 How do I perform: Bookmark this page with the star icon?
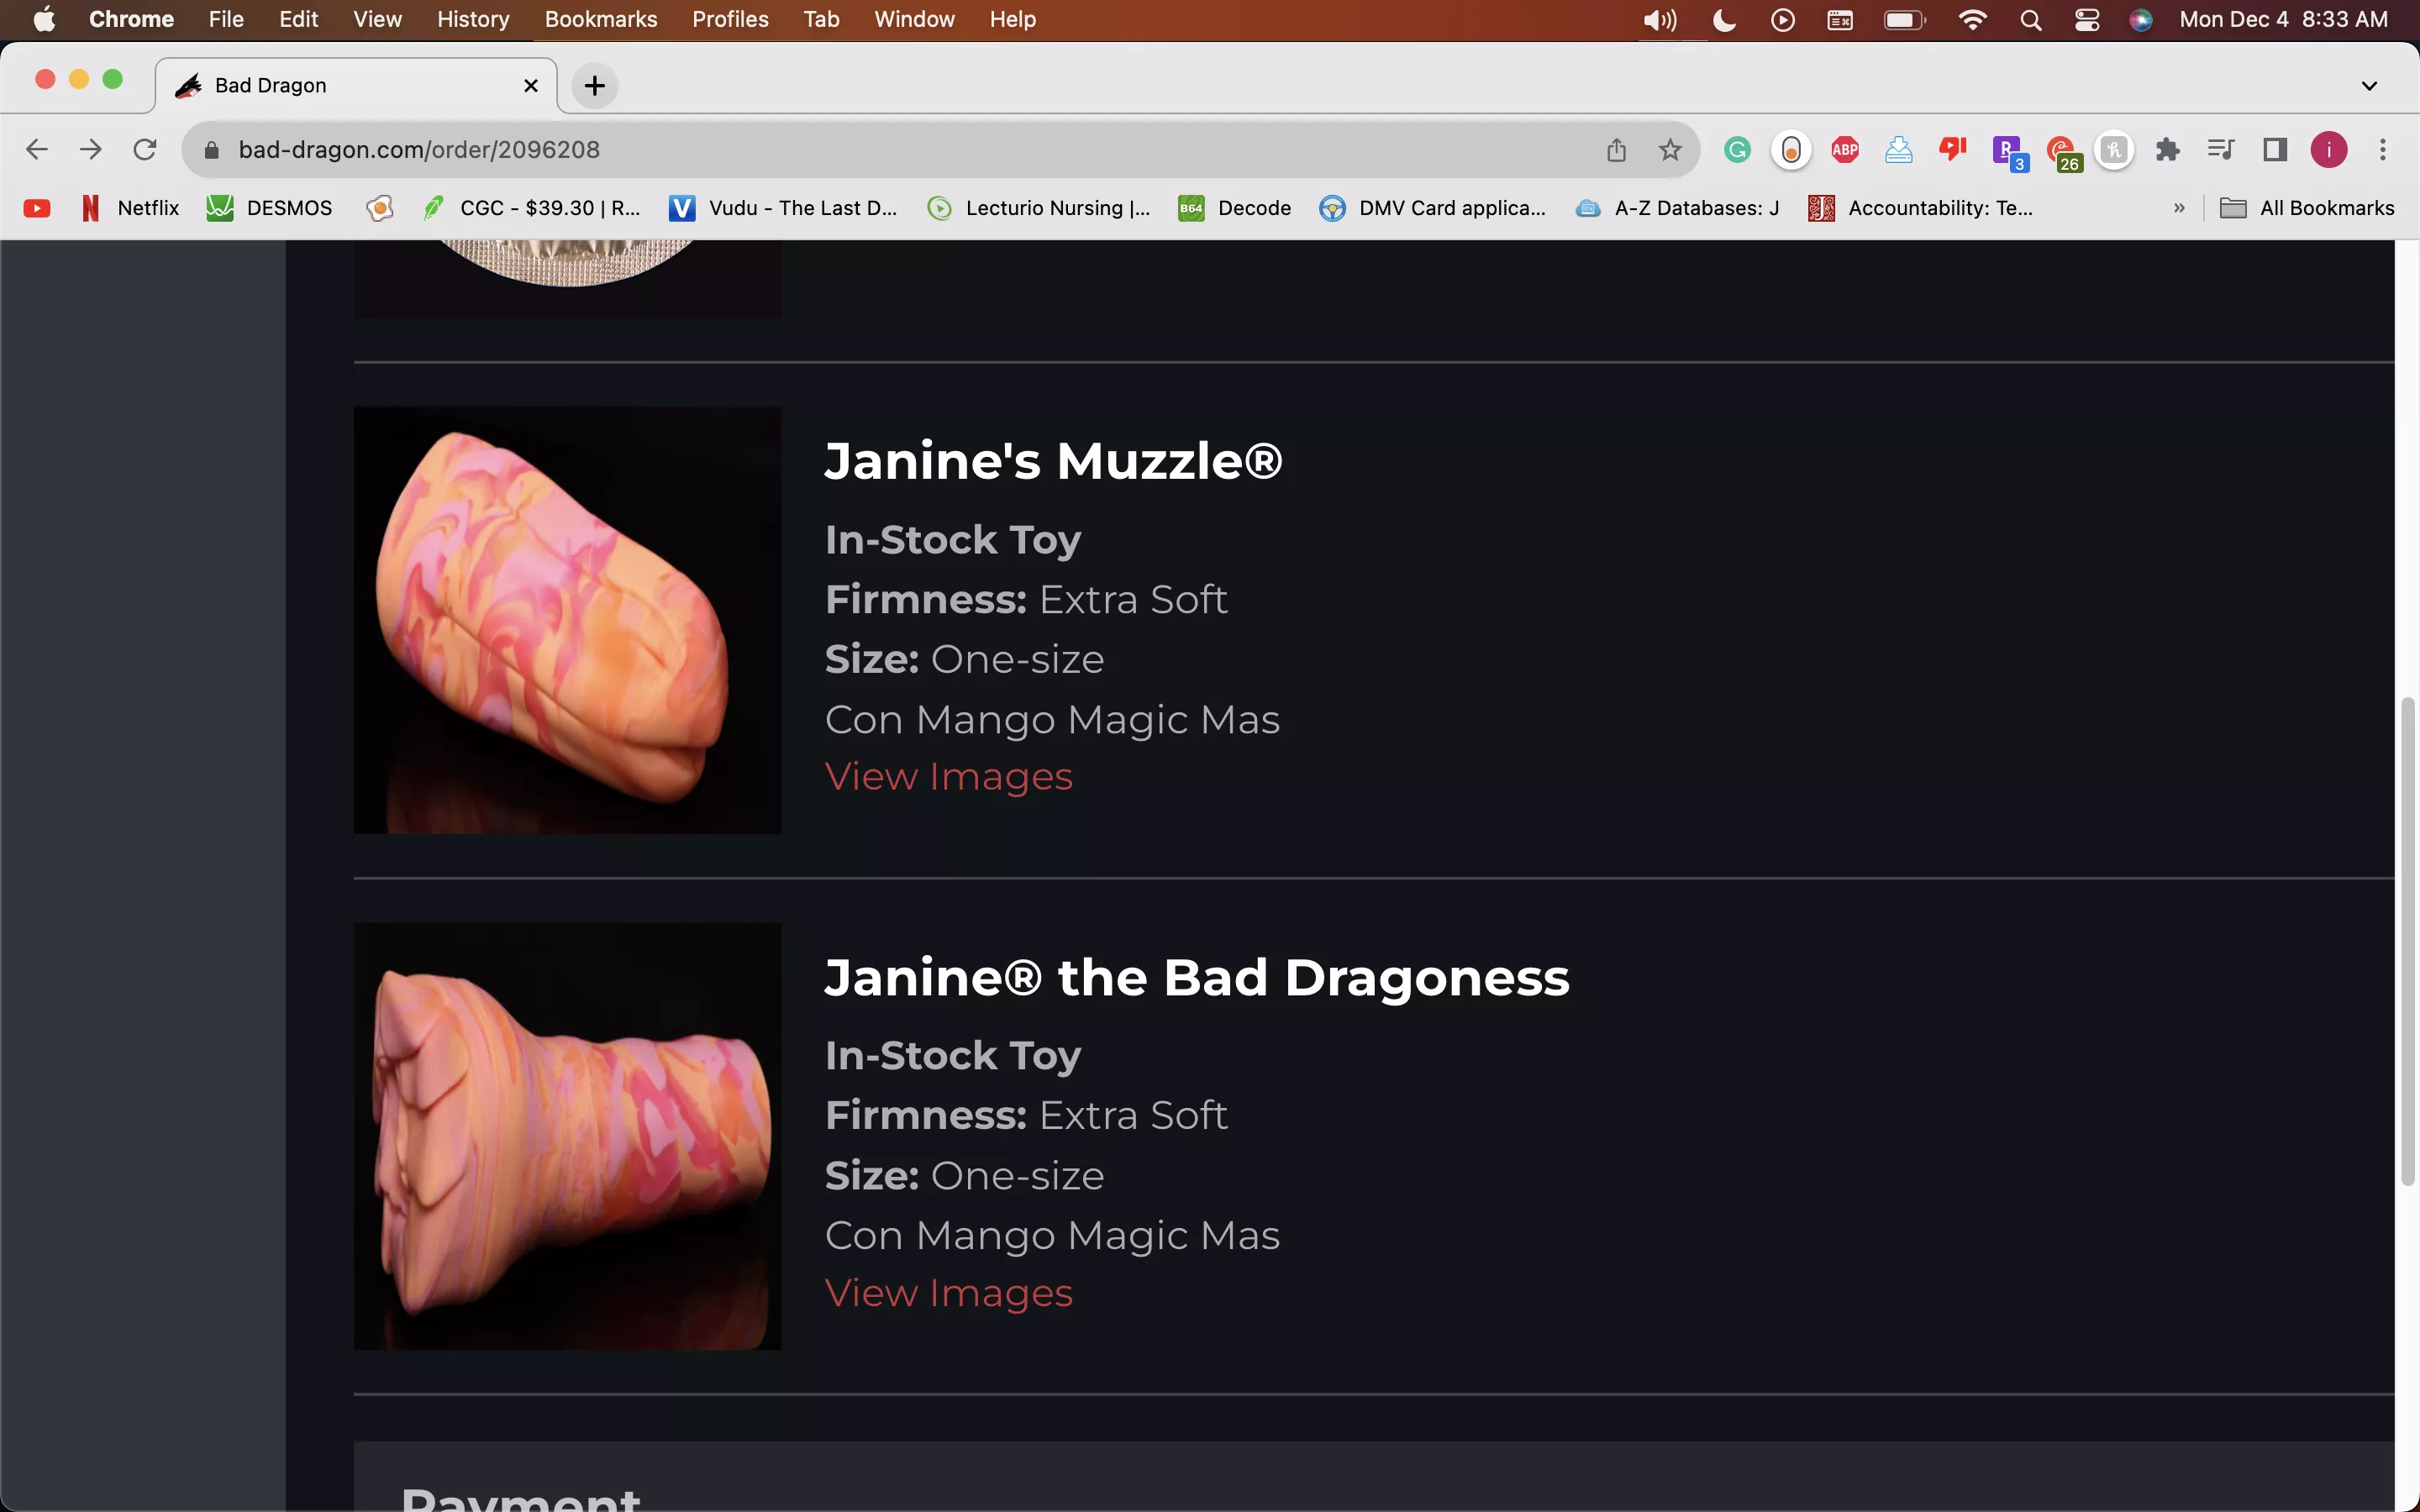(1670, 150)
